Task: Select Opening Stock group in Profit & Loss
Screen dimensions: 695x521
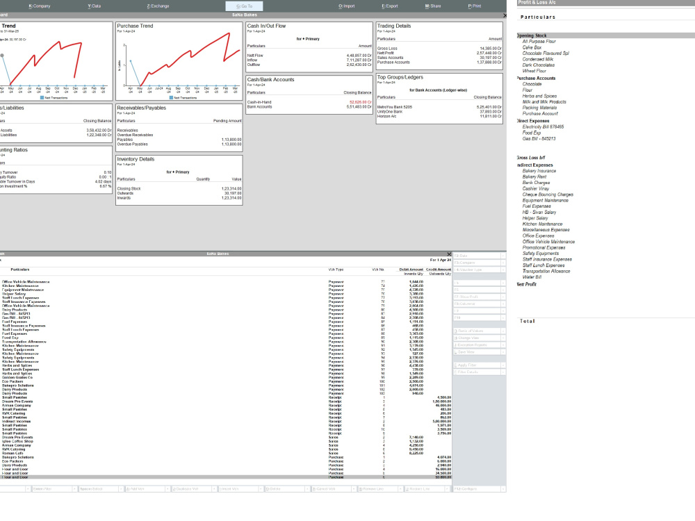Action: 532,35
